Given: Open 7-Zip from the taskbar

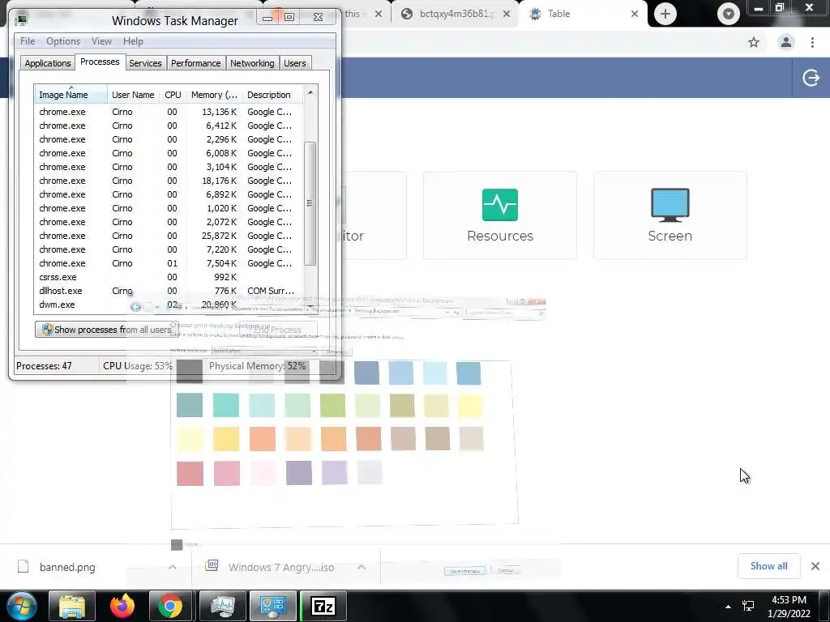Looking at the screenshot, I should (x=323, y=606).
